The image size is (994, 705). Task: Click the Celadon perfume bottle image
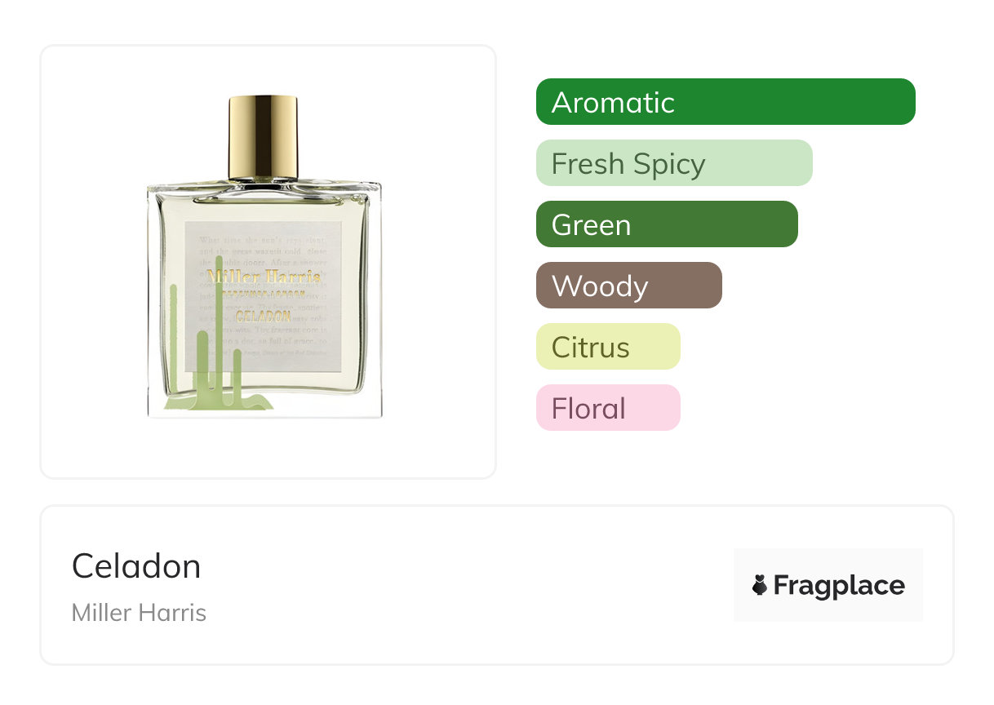[264, 257]
